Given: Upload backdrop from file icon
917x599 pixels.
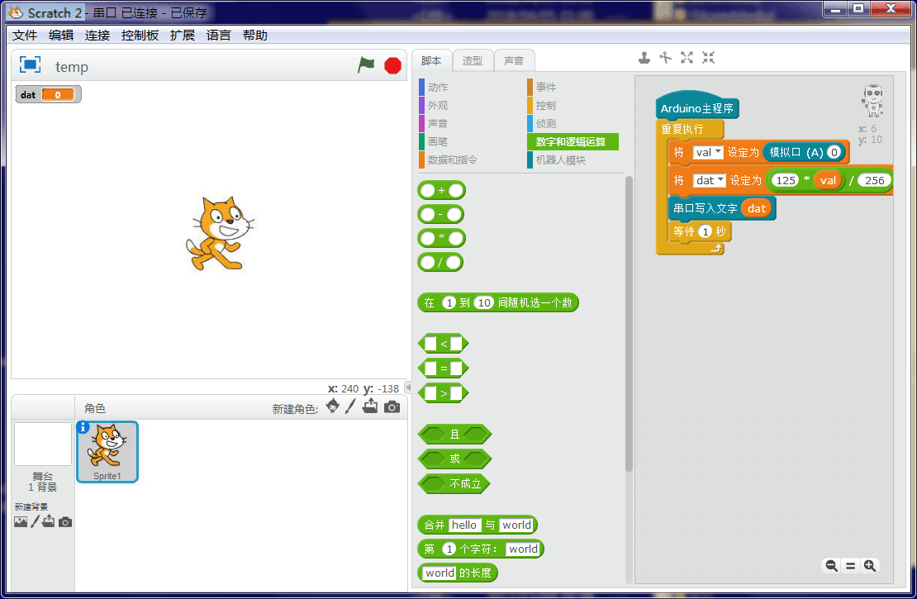Looking at the screenshot, I should [49, 521].
